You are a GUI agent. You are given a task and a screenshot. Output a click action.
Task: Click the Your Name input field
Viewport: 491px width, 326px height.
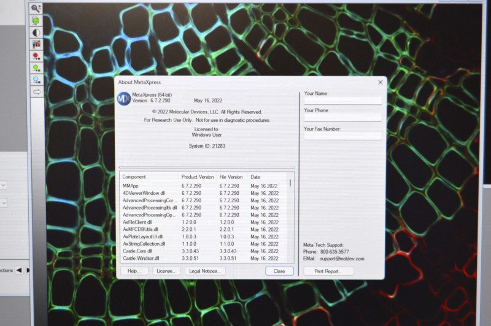click(342, 101)
